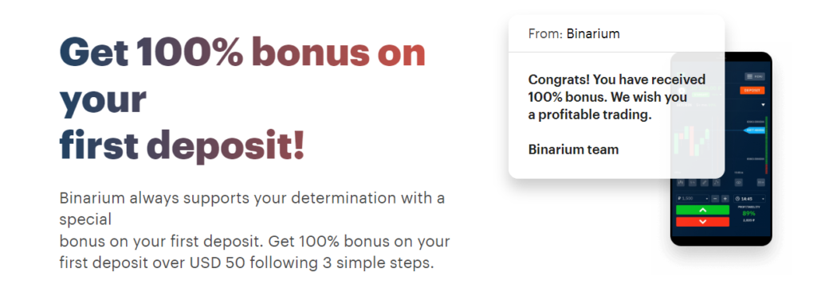Click the 89% profitability value
This screenshot has height=303, width=821.
click(x=748, y=213)
